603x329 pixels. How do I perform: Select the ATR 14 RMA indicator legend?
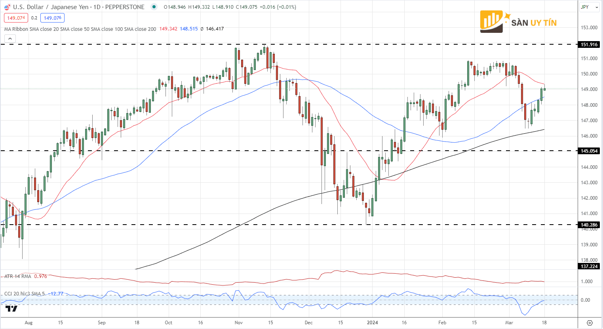point(18,276)
